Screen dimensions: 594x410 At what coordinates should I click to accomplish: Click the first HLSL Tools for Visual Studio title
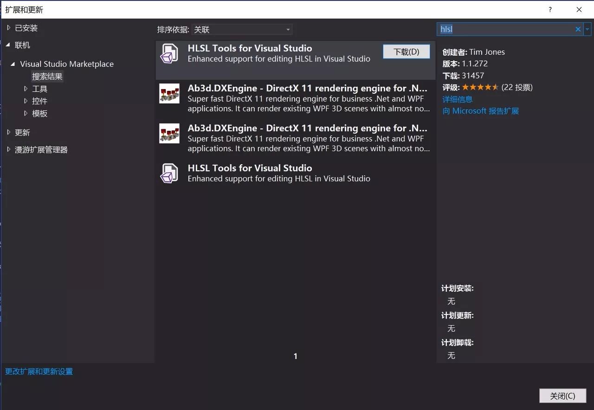coord(250,48)
